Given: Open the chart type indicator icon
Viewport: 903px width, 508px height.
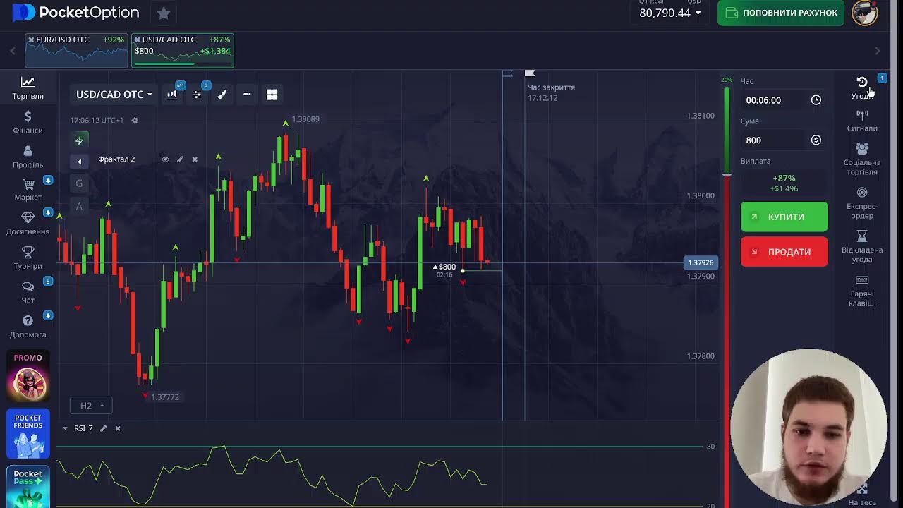Looking at the screenshot, I should click(172, 95).
